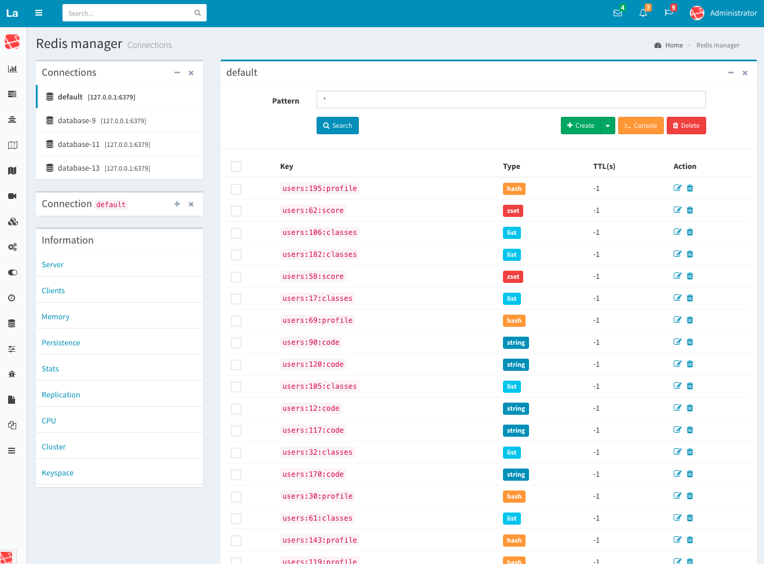This screenshot has height=564, width=764.
Task: Open the Cluster information link
Action: pos(54,447)
